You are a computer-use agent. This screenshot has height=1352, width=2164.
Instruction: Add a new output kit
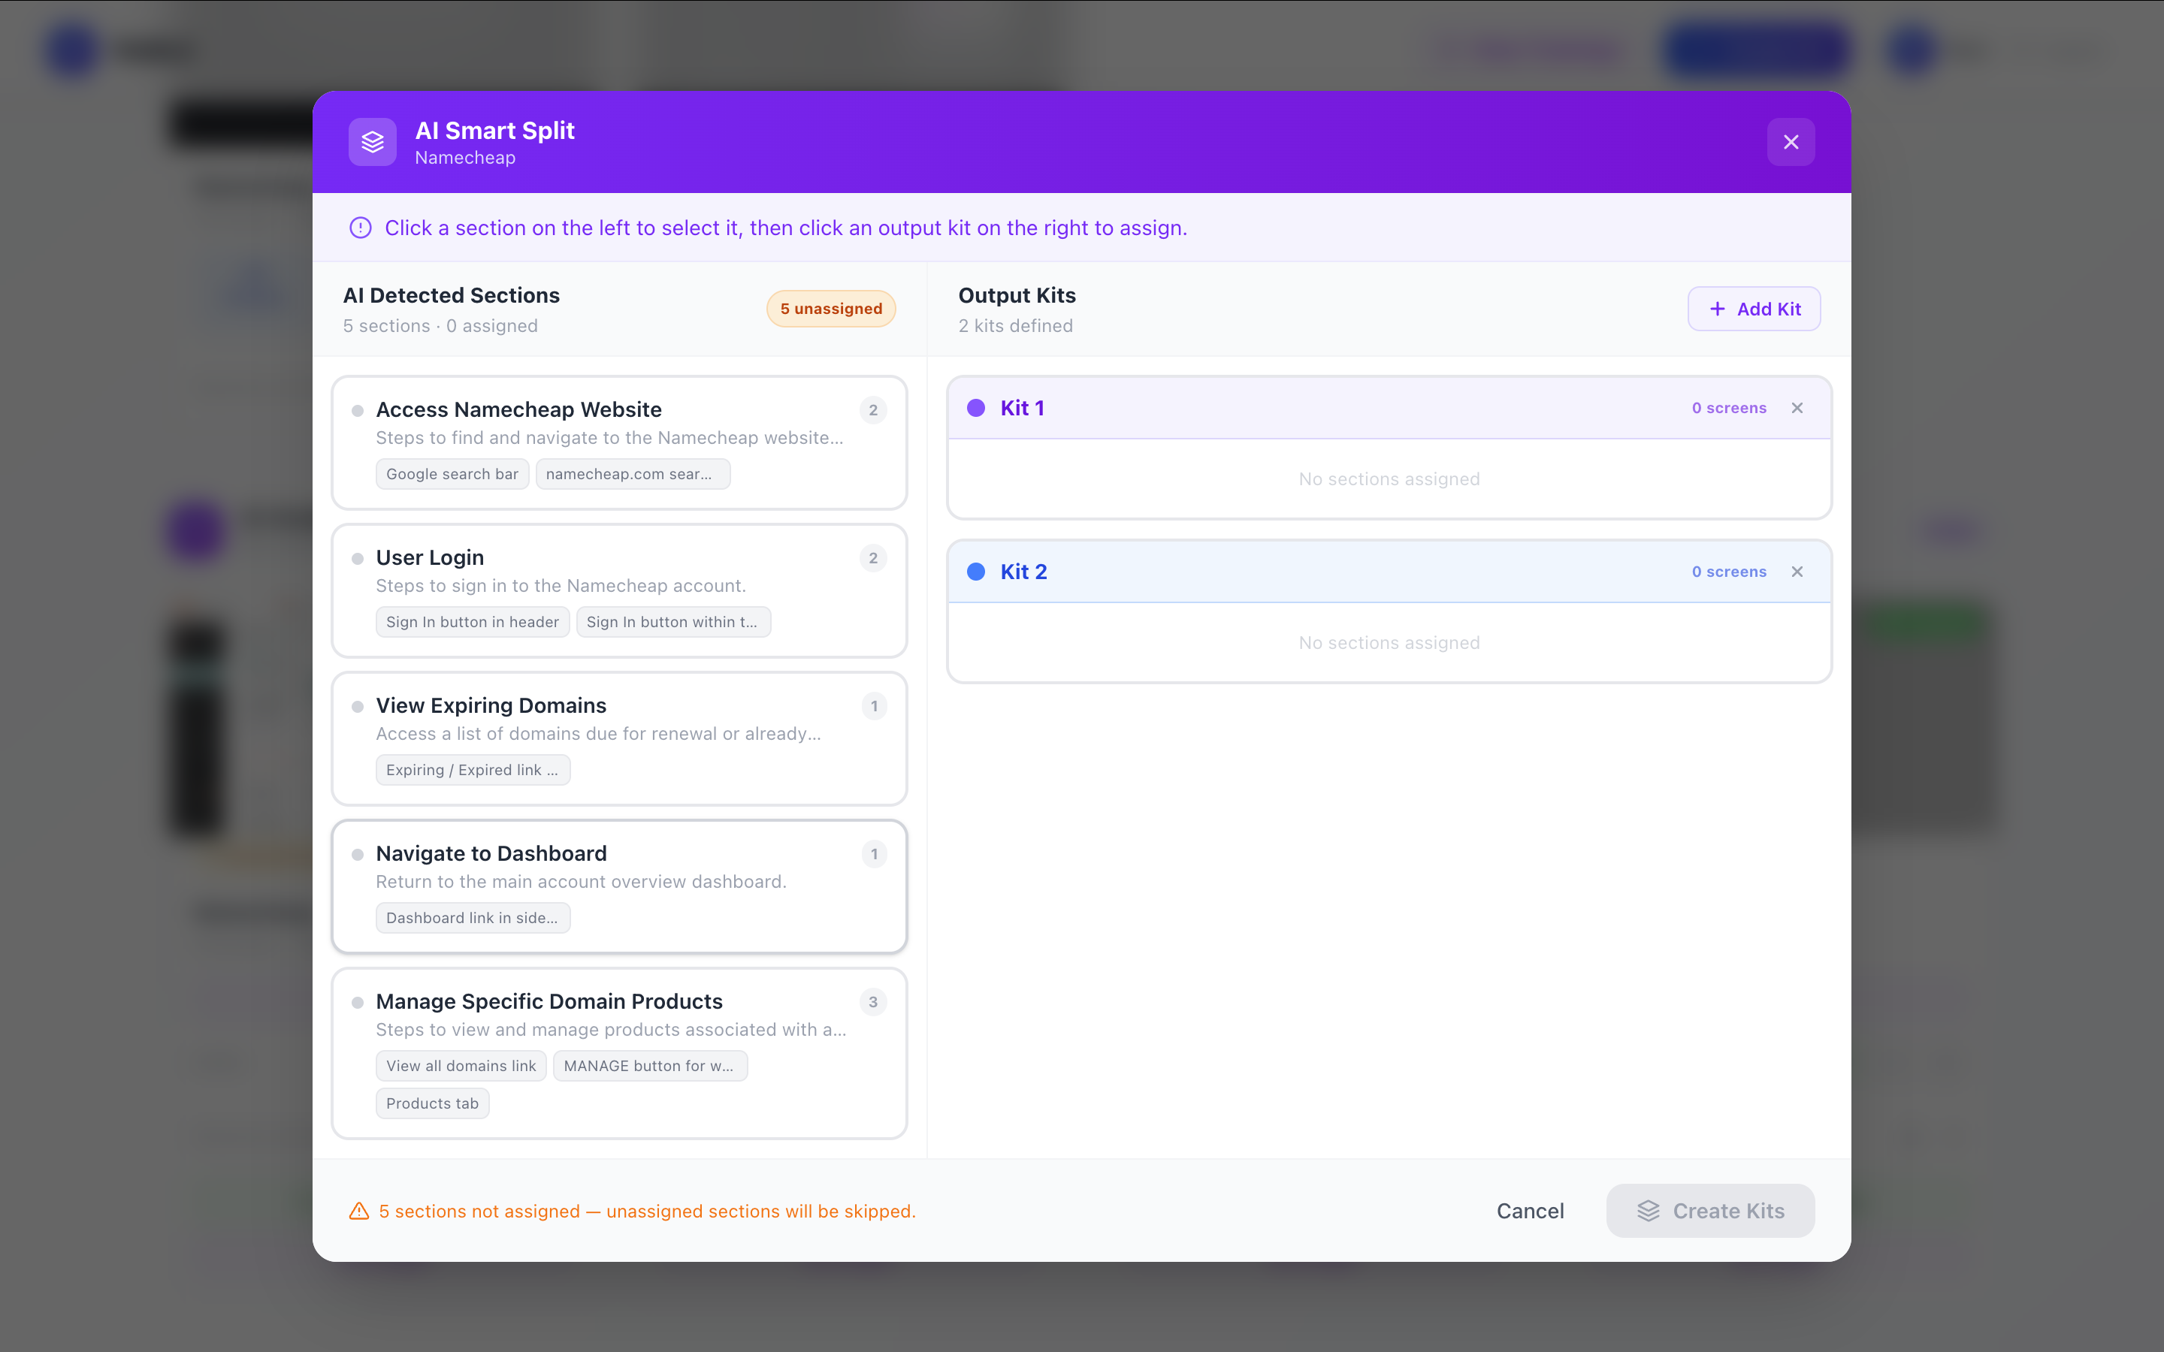[1754, 309]
